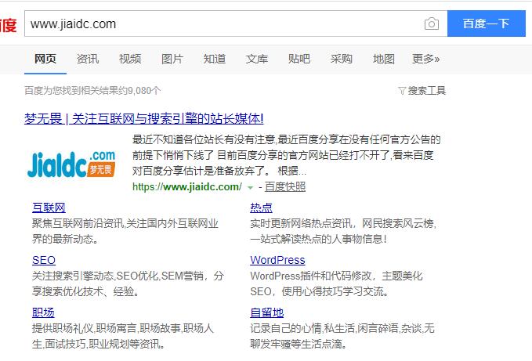Viewport: 532px width, 361px height.
Task: Open the 热点 sitelink
Action: [261, 208]
